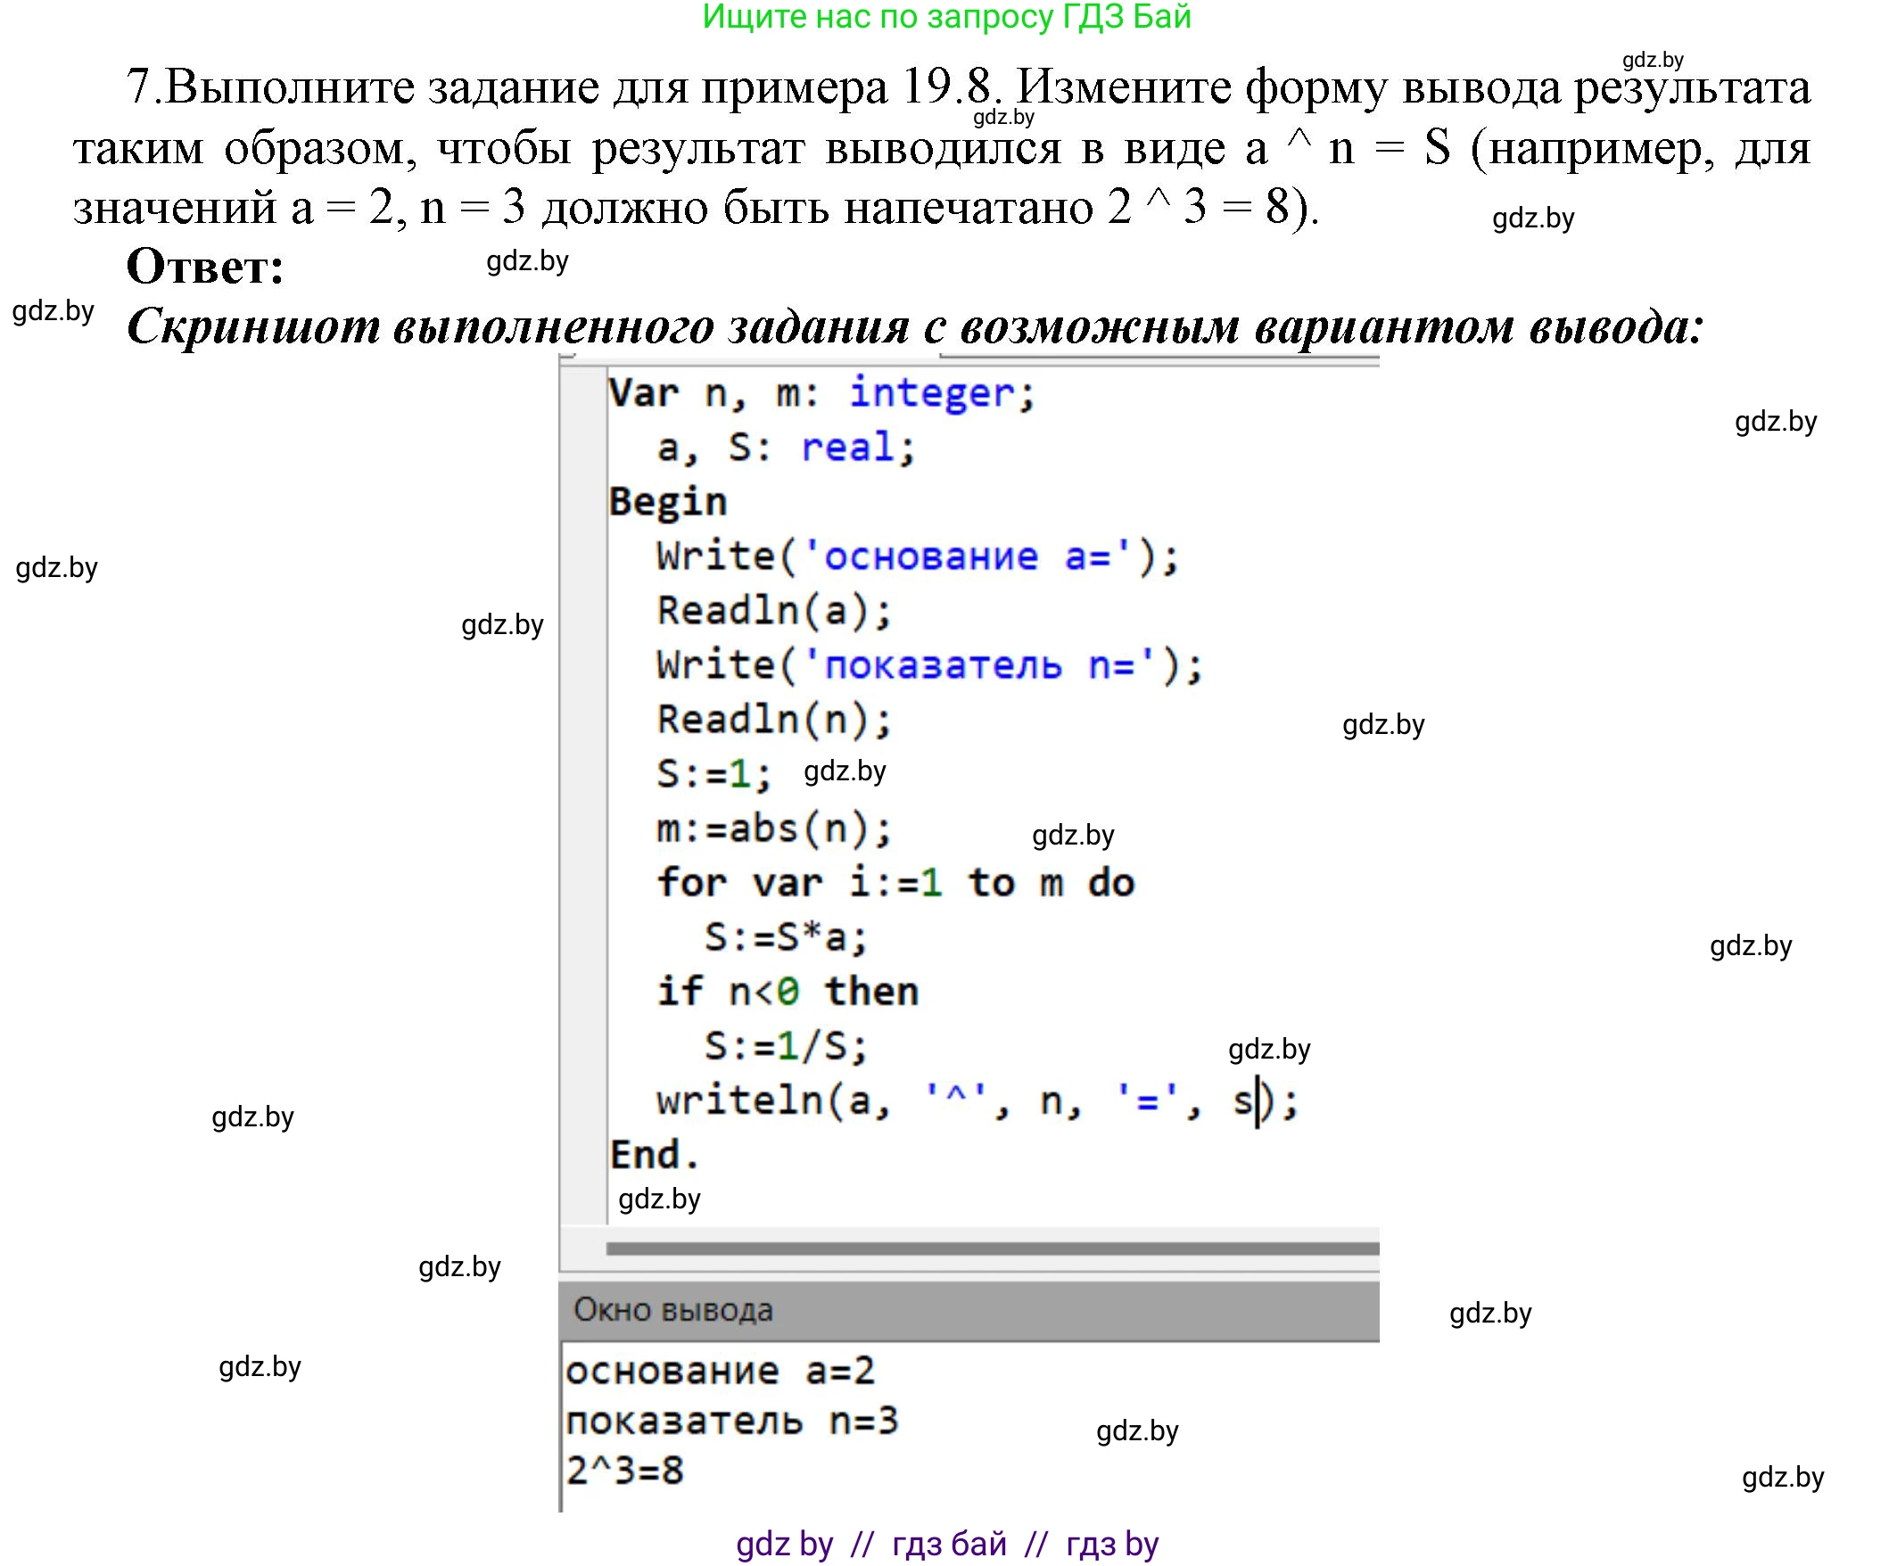Click the 'Begin' keyword line

coord(667,501)
